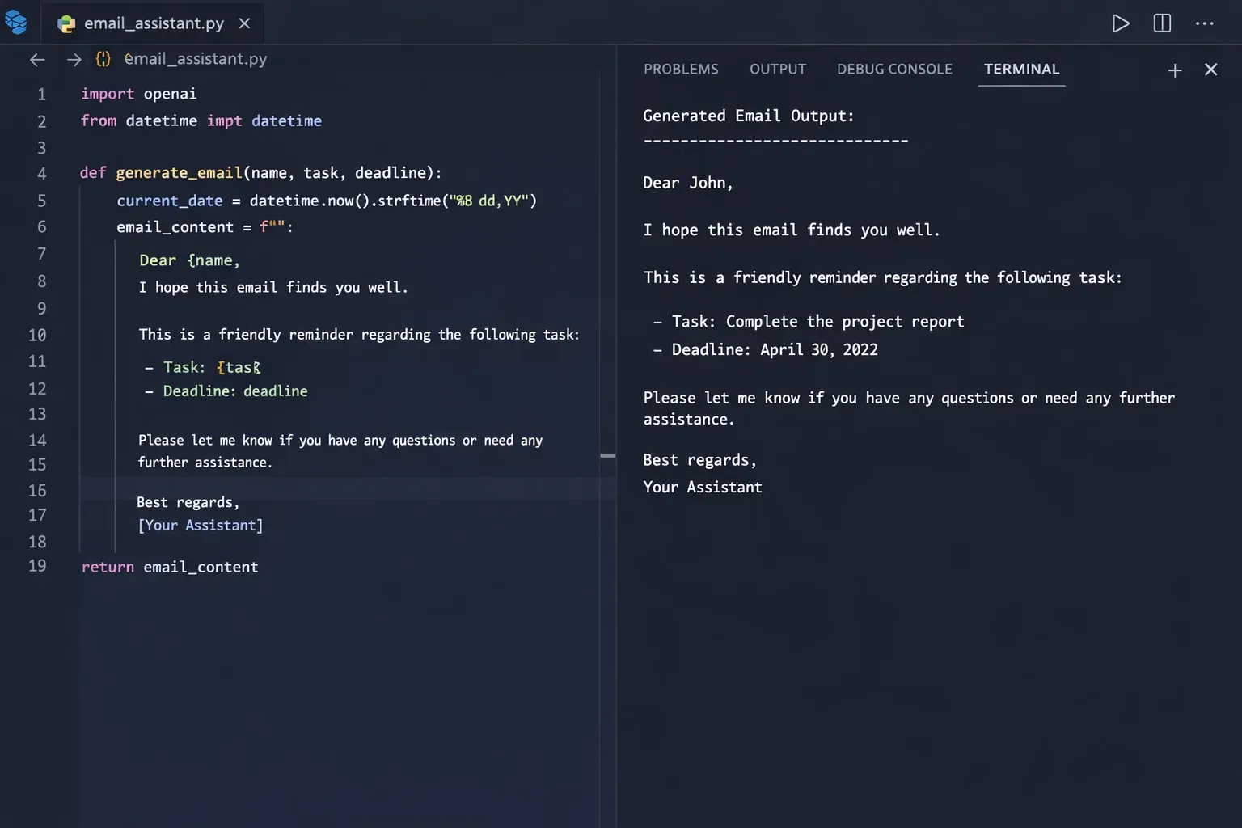Click the editor scrollbar marker
Screen dimensions: 1242x828
(x=608, y=456)
